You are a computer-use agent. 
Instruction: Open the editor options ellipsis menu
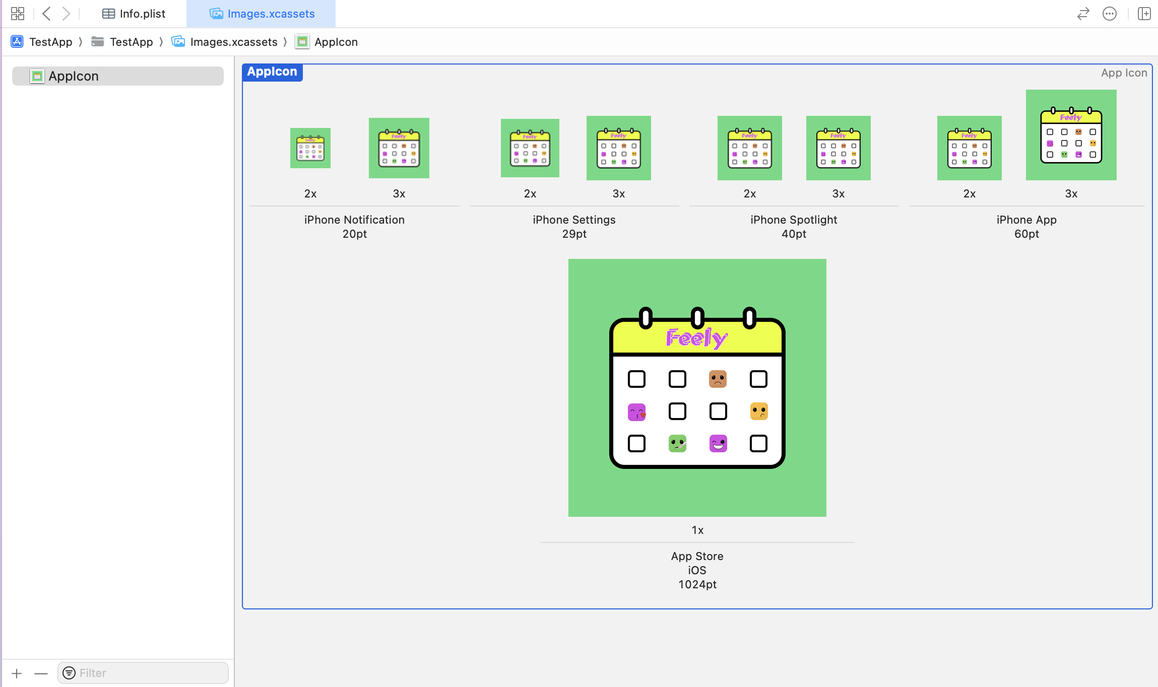(x=1109, y=14)
